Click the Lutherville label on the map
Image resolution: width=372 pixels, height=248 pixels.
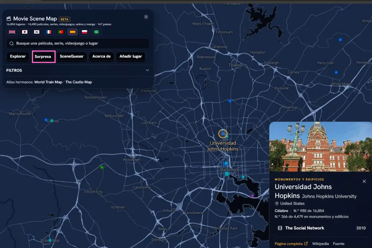point(219,47)
